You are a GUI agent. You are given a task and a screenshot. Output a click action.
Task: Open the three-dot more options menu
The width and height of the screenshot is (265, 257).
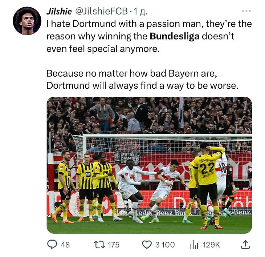tap(246, 11)
